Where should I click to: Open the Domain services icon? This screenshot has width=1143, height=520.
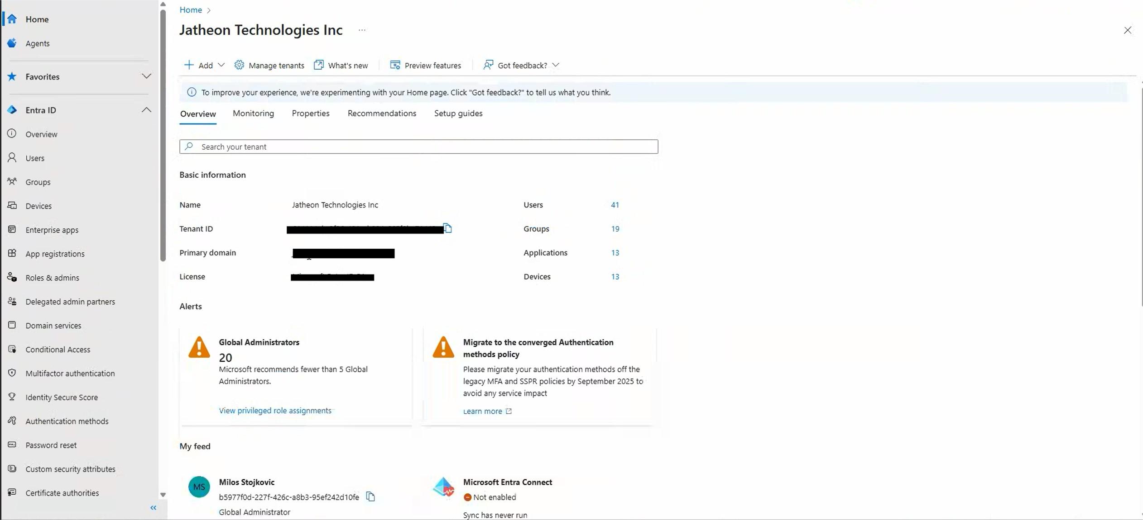12,325
